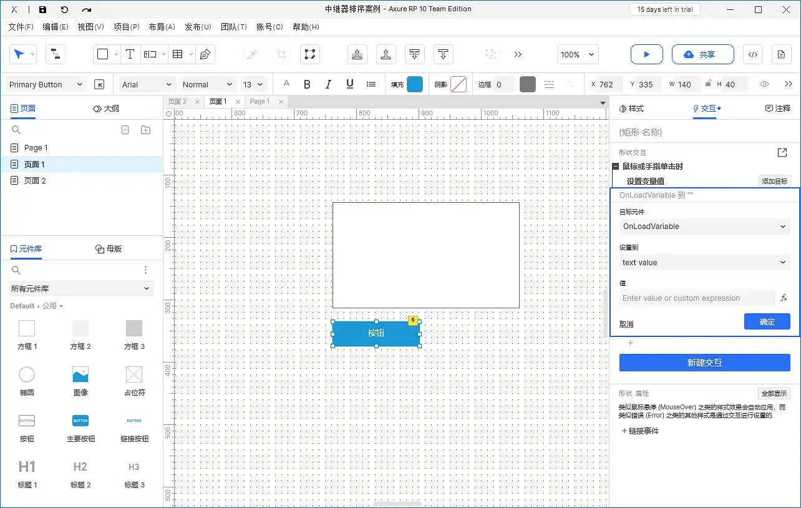801x508 pixels.
Task: Open the OnLoadVariable target dropdown
Action: pos(704,227)
